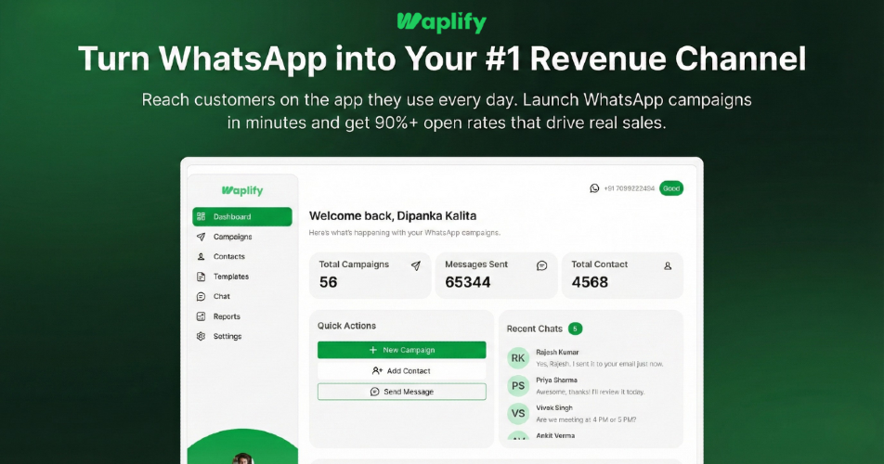Click the Total Campaigns value 56
The image size is (884, 464).
tap(328, 282)
